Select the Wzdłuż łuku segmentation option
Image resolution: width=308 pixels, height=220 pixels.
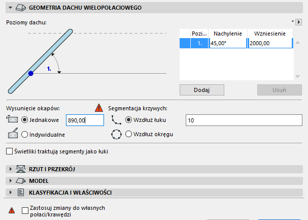(128, 120)
